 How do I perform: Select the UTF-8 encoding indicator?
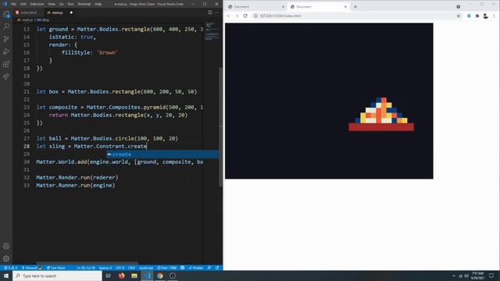point(120,268)
